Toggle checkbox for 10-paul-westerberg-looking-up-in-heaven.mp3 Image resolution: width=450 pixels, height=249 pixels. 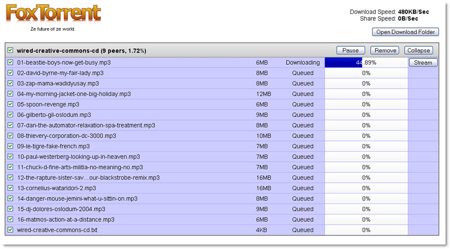click(10, 157)
